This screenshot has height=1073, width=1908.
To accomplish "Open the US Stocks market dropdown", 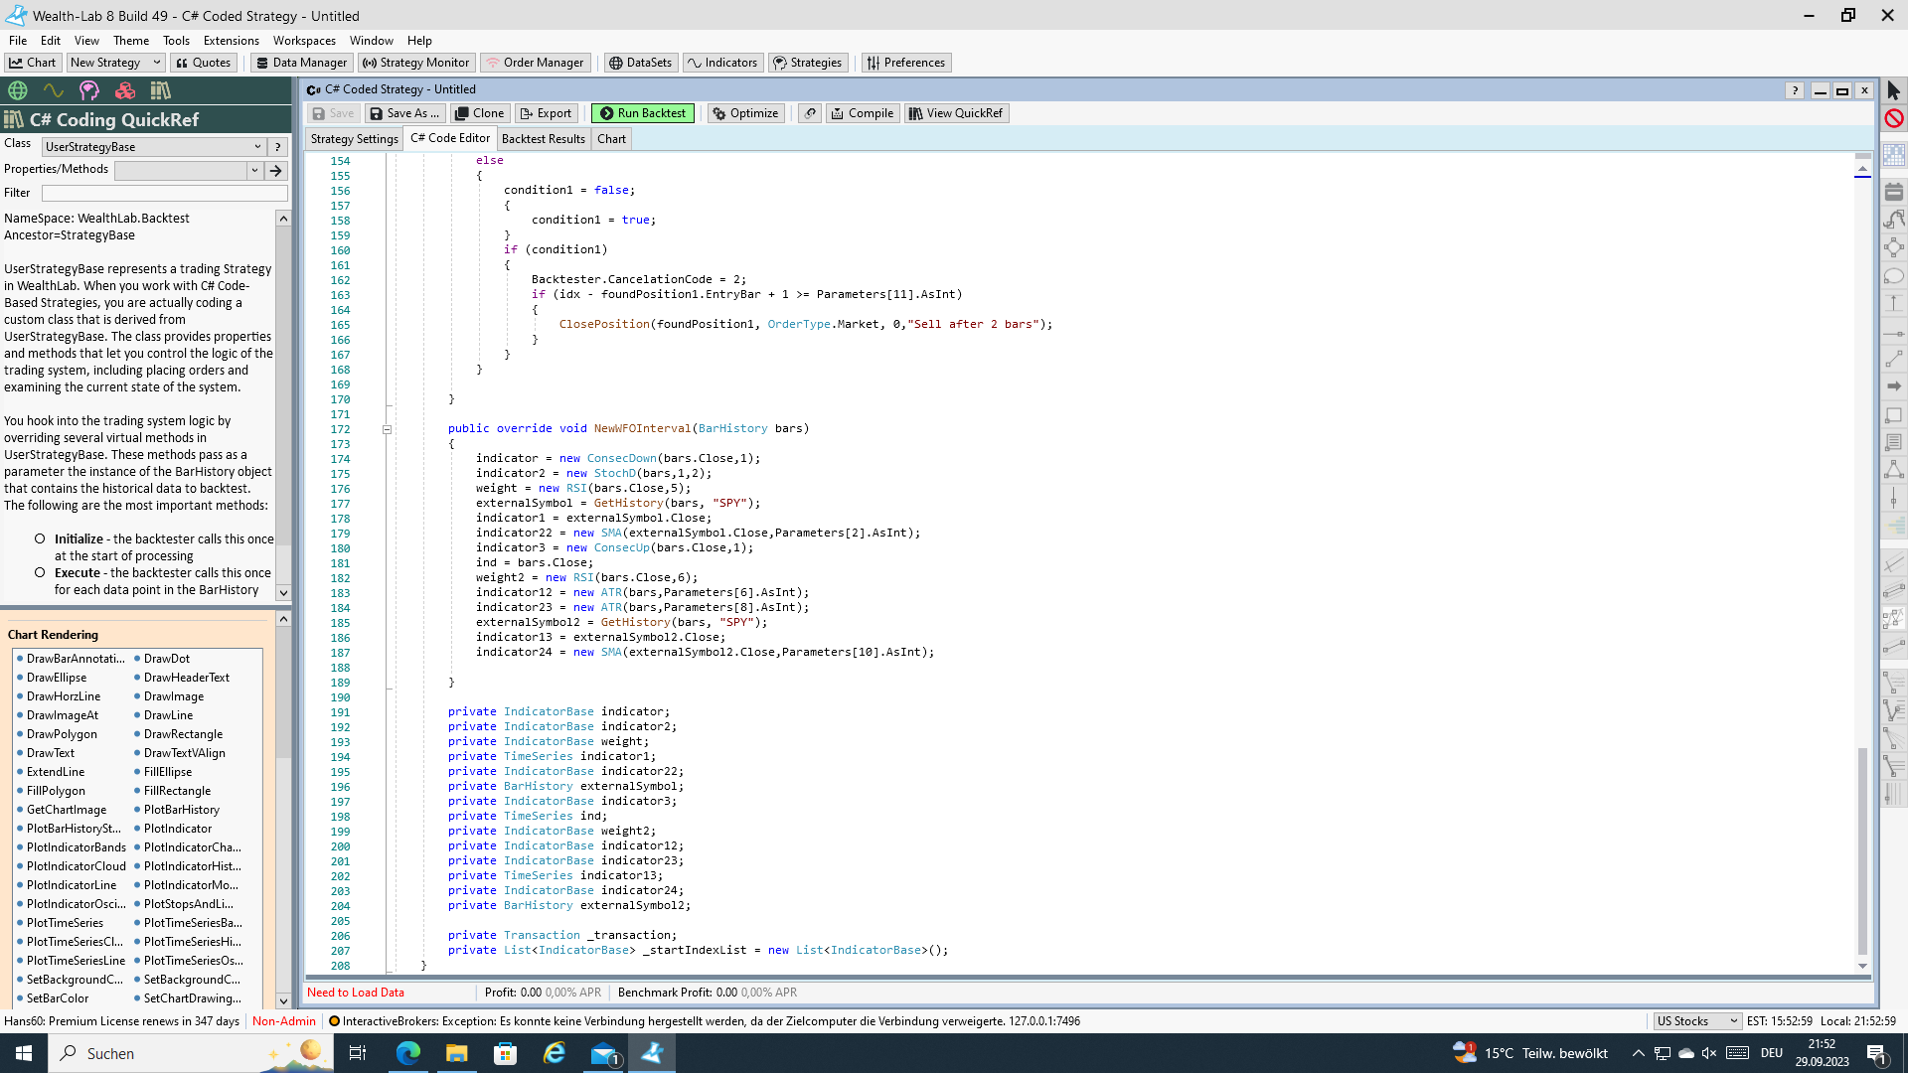I will [x=1733, y=1021].
